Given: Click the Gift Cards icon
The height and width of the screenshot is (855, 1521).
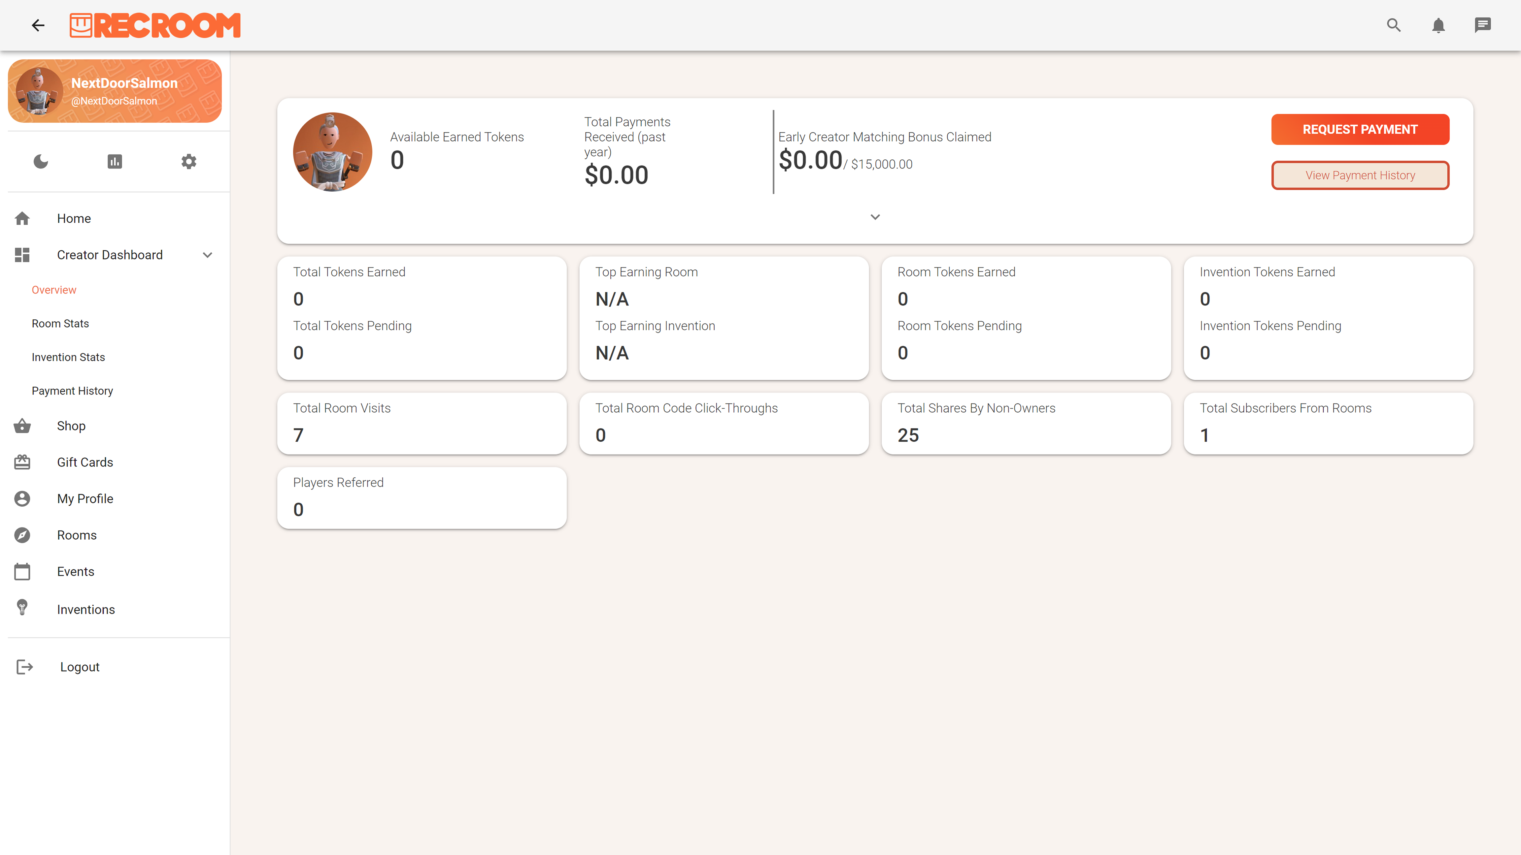Looking at the screenshot, I should [x=22, y=462].
